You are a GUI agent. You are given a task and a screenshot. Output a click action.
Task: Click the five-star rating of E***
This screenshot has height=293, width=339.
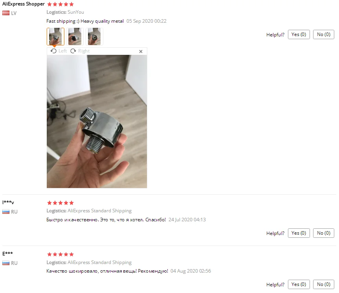coord(60,254)
